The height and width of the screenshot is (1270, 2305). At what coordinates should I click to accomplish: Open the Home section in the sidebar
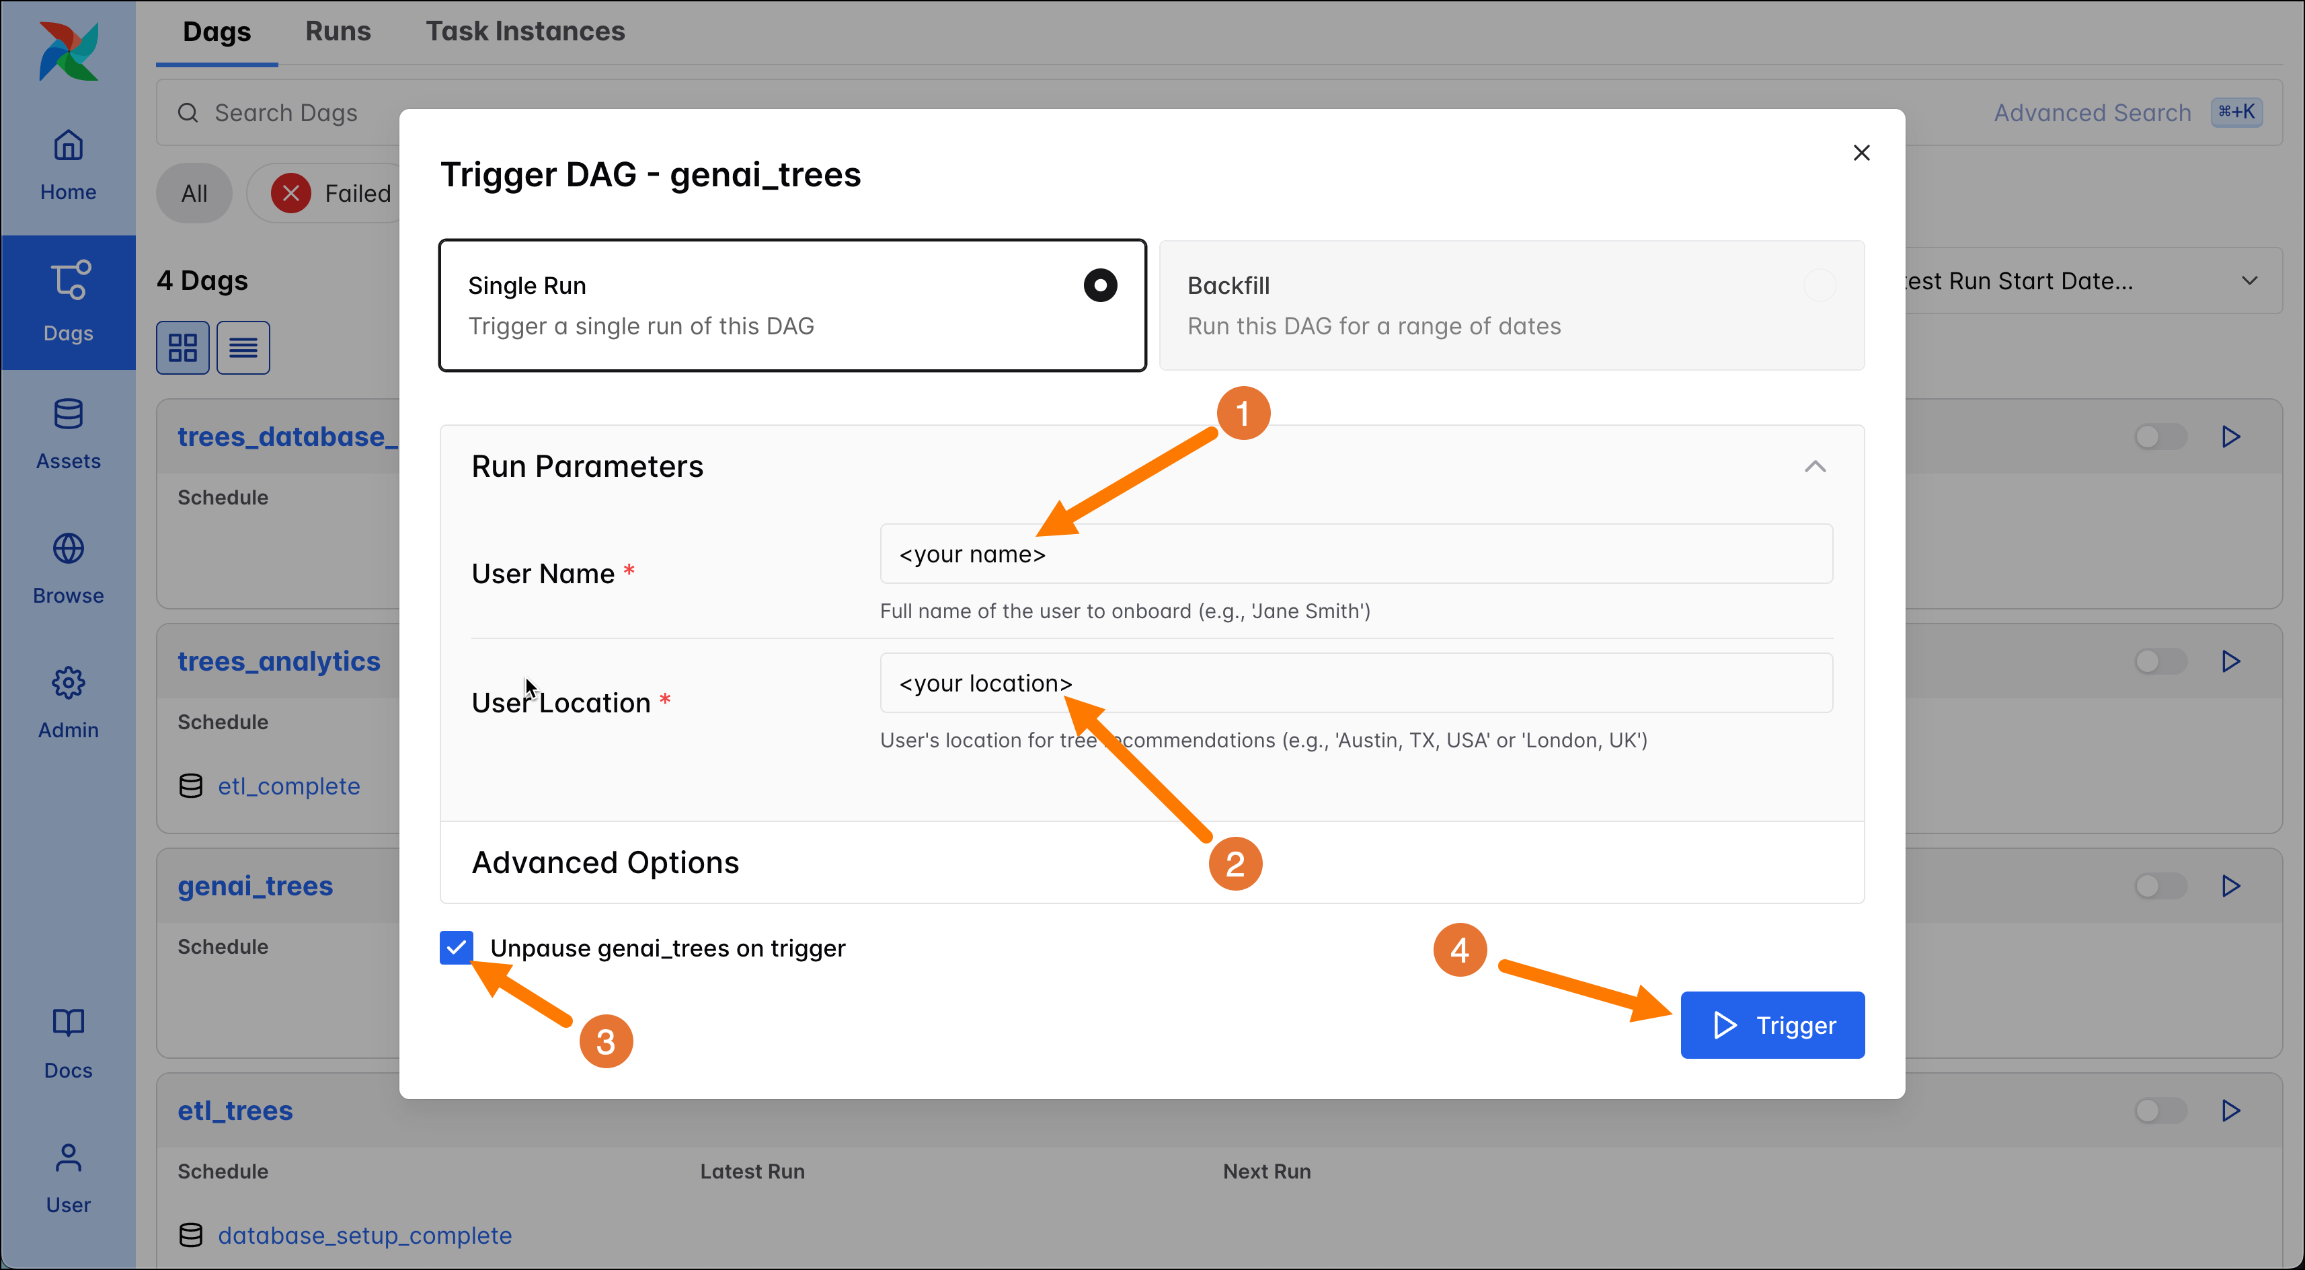tap(68, 165)
